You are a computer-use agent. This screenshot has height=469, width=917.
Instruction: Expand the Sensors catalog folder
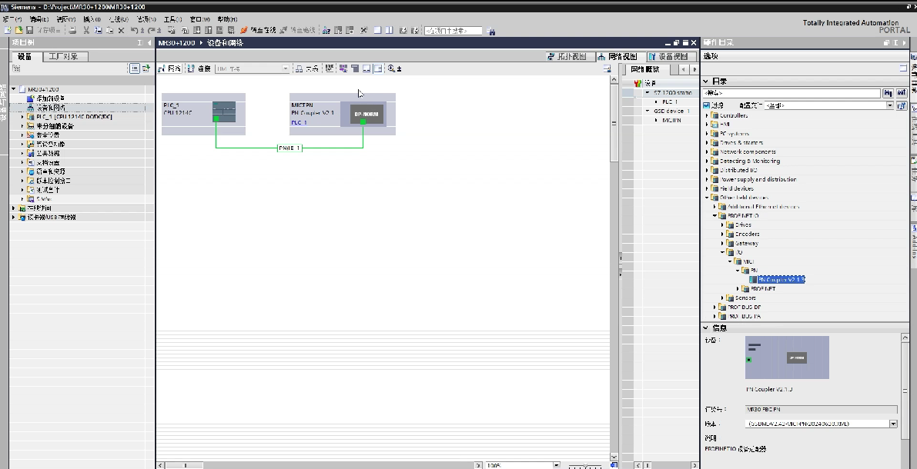click(x=722, y=298)
